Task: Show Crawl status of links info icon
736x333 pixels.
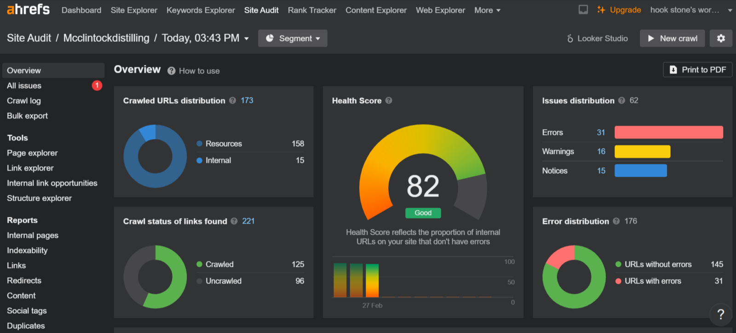Action: pos(234,221)
